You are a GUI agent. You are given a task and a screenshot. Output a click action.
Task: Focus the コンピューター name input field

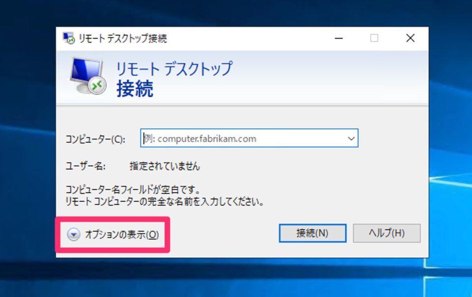coord(249,138)
